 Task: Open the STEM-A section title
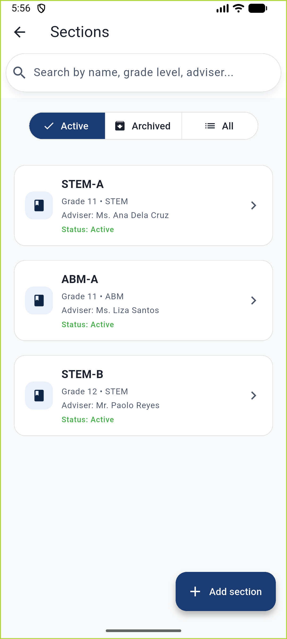click(83, 184)
